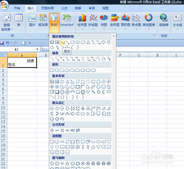Open the 数据透视表 PivotTable tool

(7, 22)
